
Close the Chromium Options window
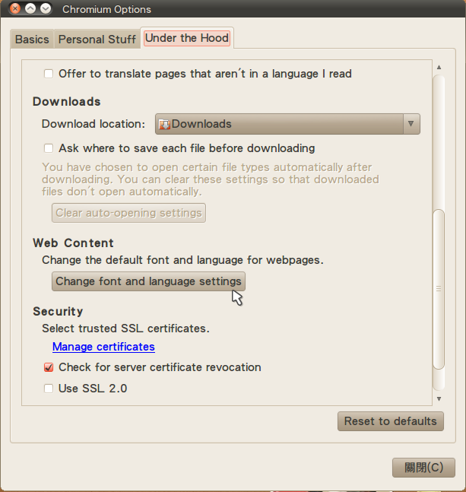coord(14,9)
